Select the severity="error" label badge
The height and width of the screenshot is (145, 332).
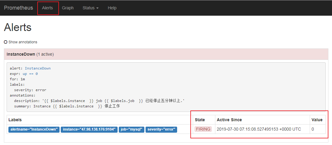[161, 129]
